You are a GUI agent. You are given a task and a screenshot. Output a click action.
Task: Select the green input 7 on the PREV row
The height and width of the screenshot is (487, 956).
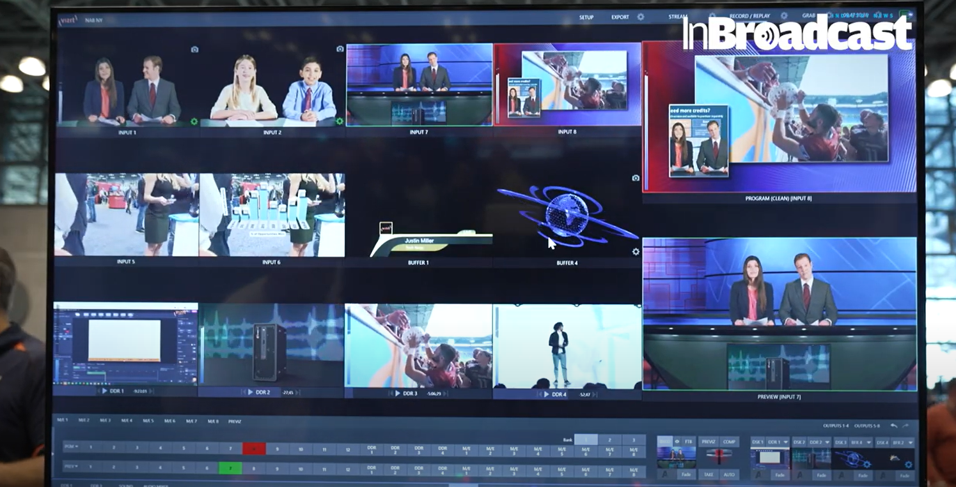pyautogui.click(x=230, y=468)
